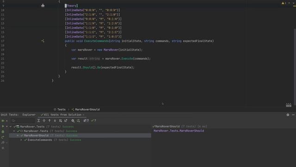The height and width of the screenshot is (167, 296).
Task: Open the group-by options icon in test toolbar
Action: pos(61,121)
